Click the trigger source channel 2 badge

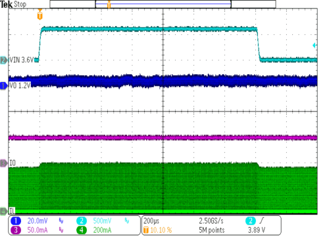coord(251,221)
